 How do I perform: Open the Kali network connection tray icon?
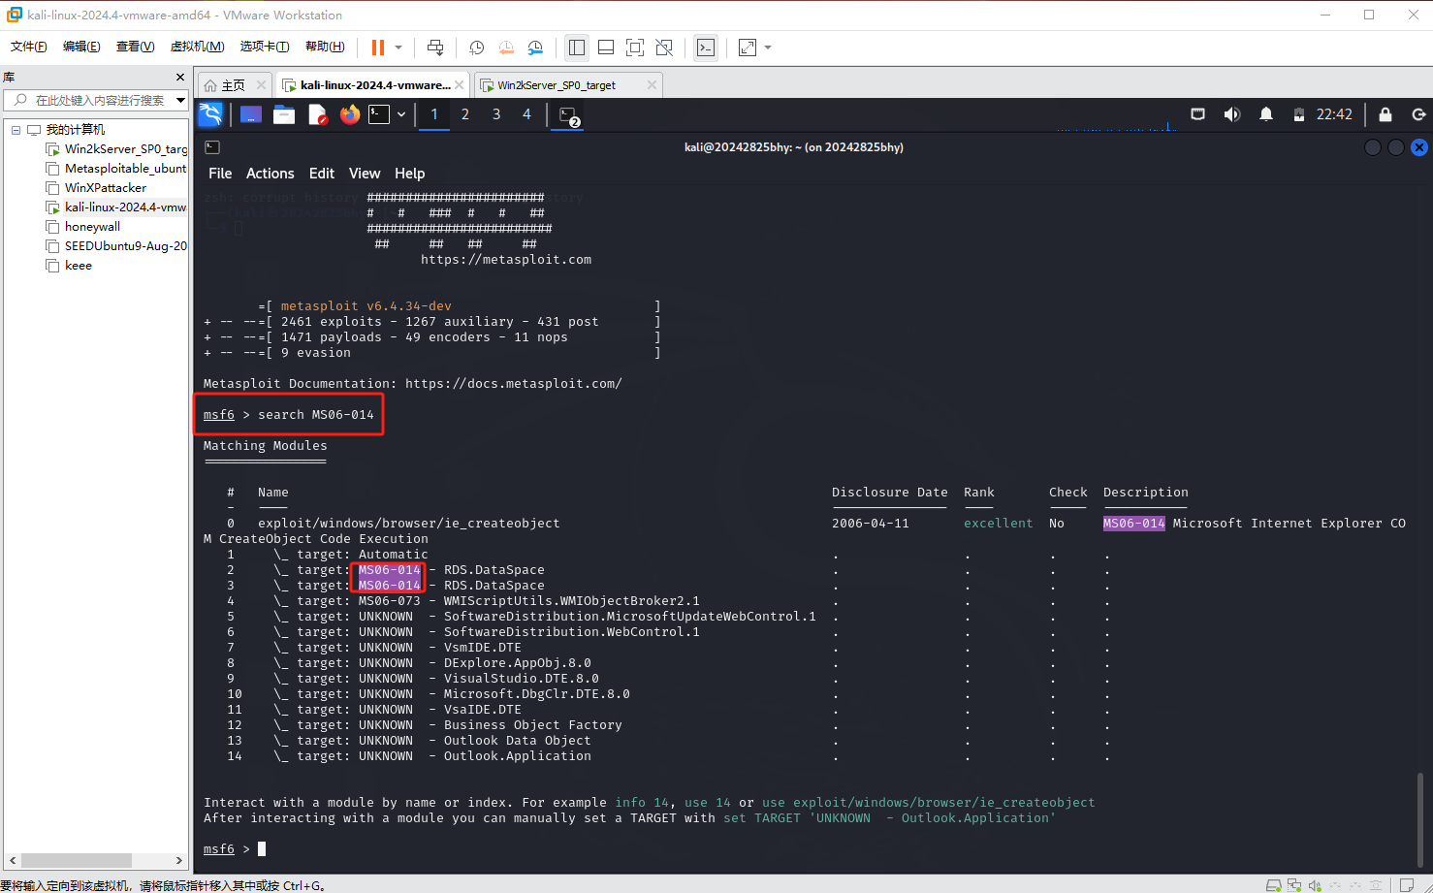pos(1198,114)
